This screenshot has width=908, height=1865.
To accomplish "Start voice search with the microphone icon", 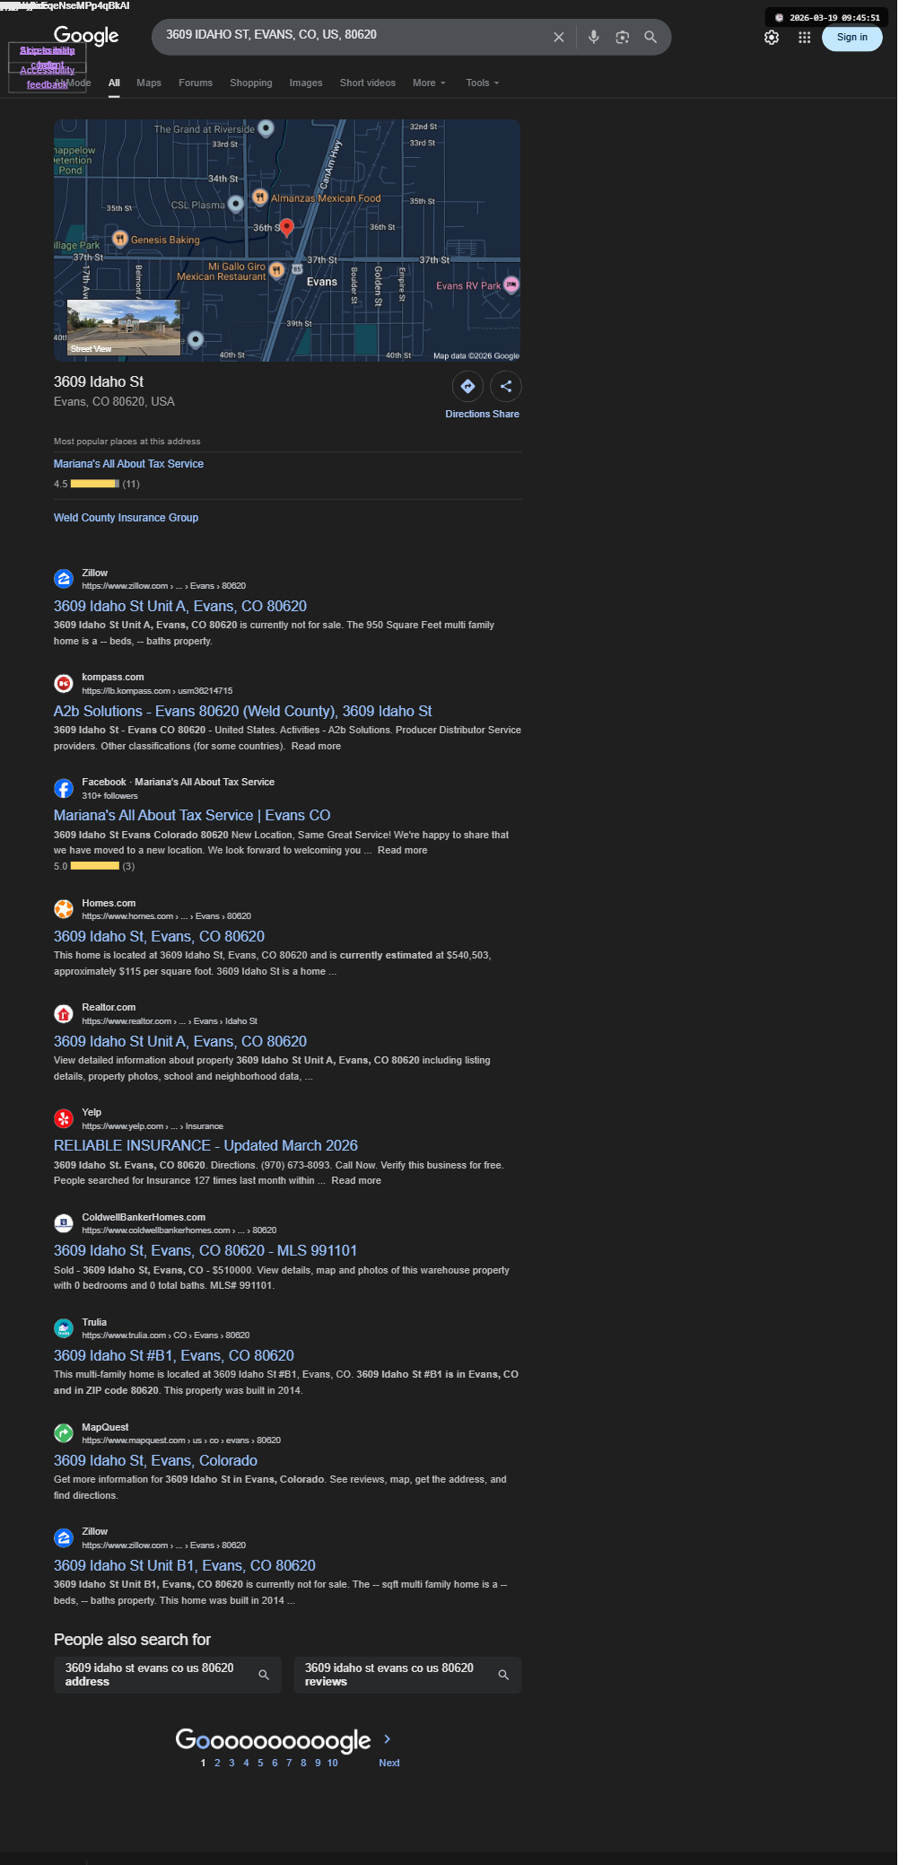I will [594, 37].
